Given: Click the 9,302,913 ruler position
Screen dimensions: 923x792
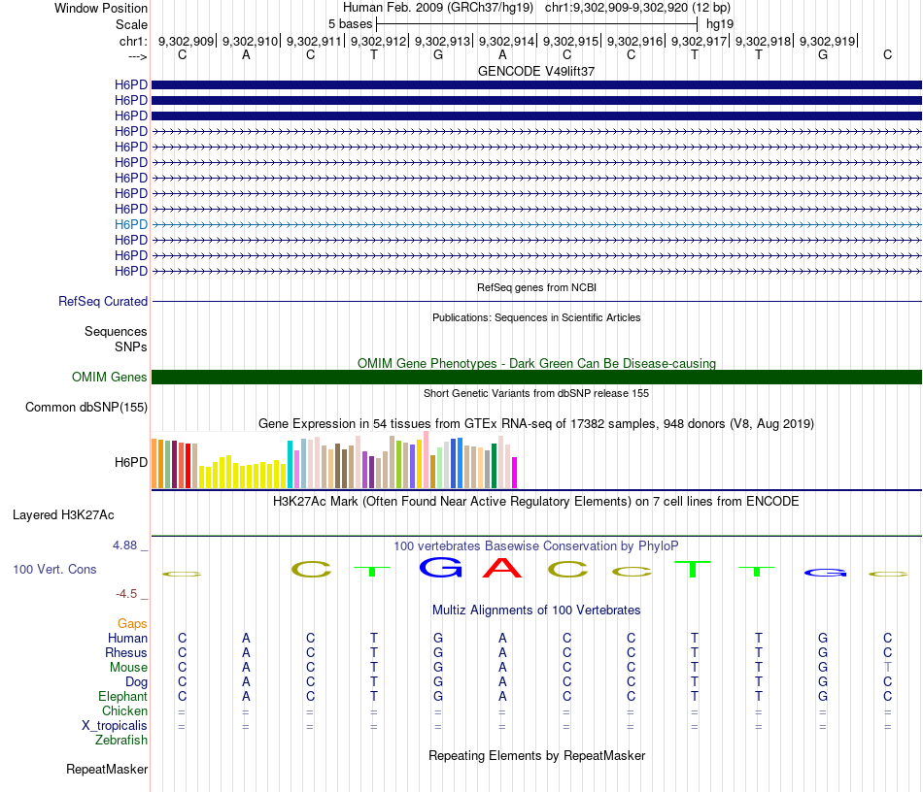Looking at the screenshot, I should click(x=443, y=41).
